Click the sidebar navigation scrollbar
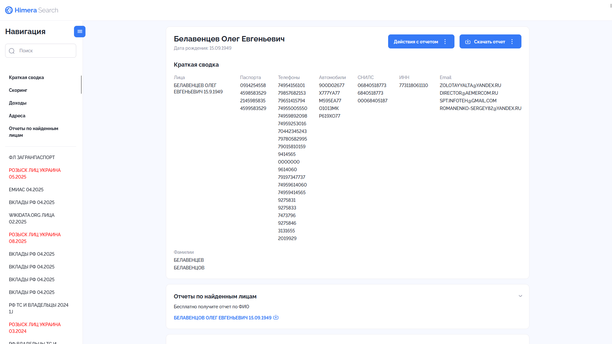The image size is (612, 344). point(81,84)
